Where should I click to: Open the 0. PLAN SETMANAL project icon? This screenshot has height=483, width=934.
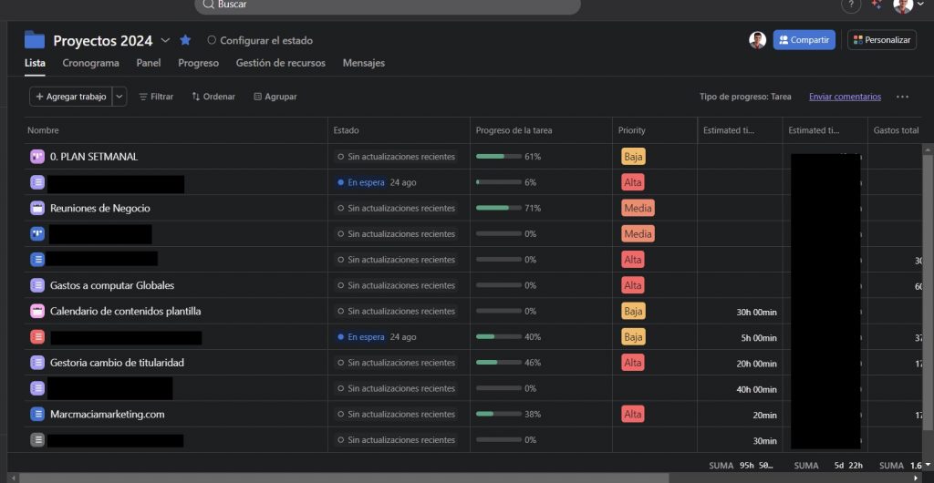[37, 157]
